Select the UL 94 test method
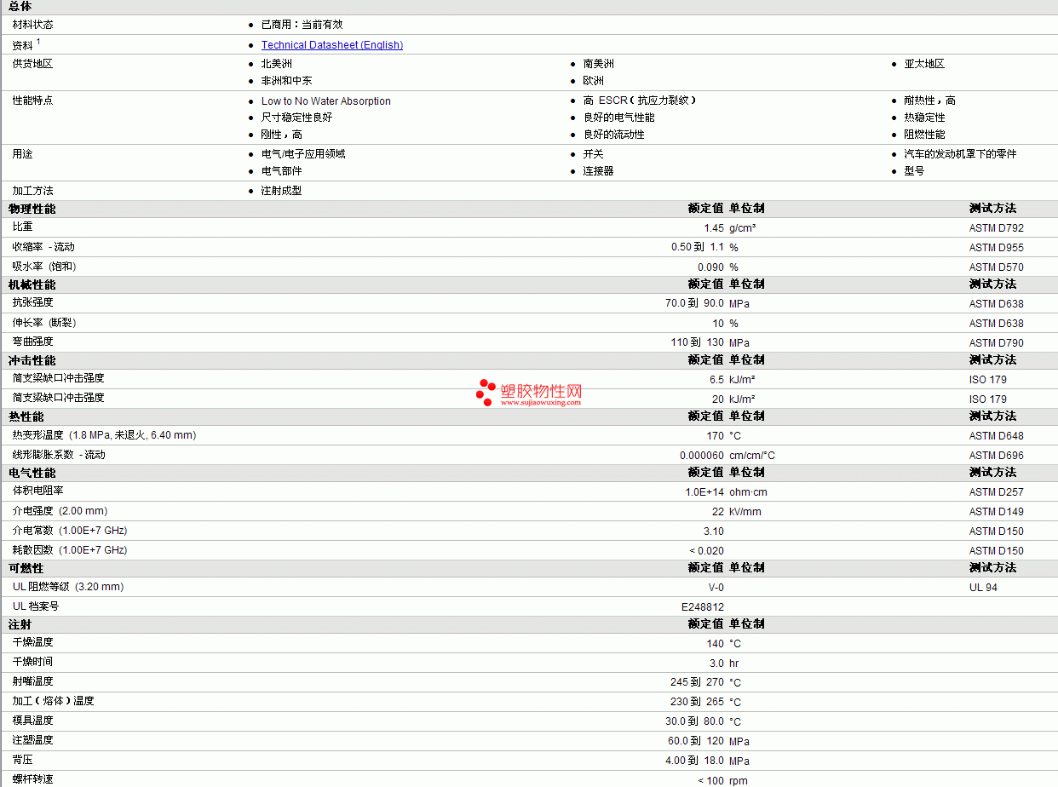The width and height of the screenshot is (1058, 787). (x=983, y=588)
